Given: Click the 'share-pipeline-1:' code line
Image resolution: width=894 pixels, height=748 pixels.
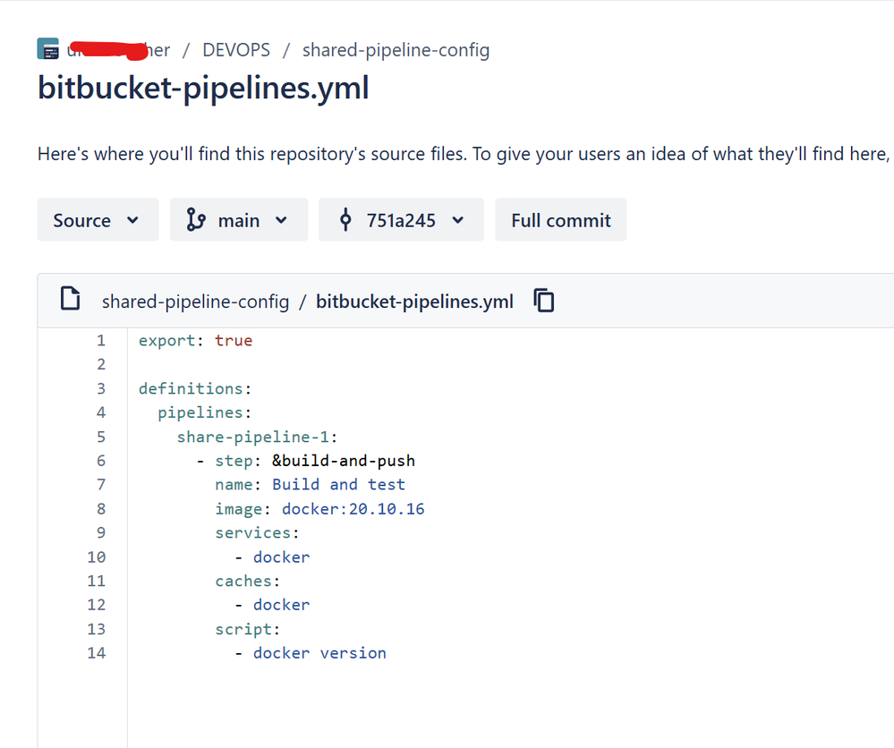Looking at the screenshot, I should [257, 437].
